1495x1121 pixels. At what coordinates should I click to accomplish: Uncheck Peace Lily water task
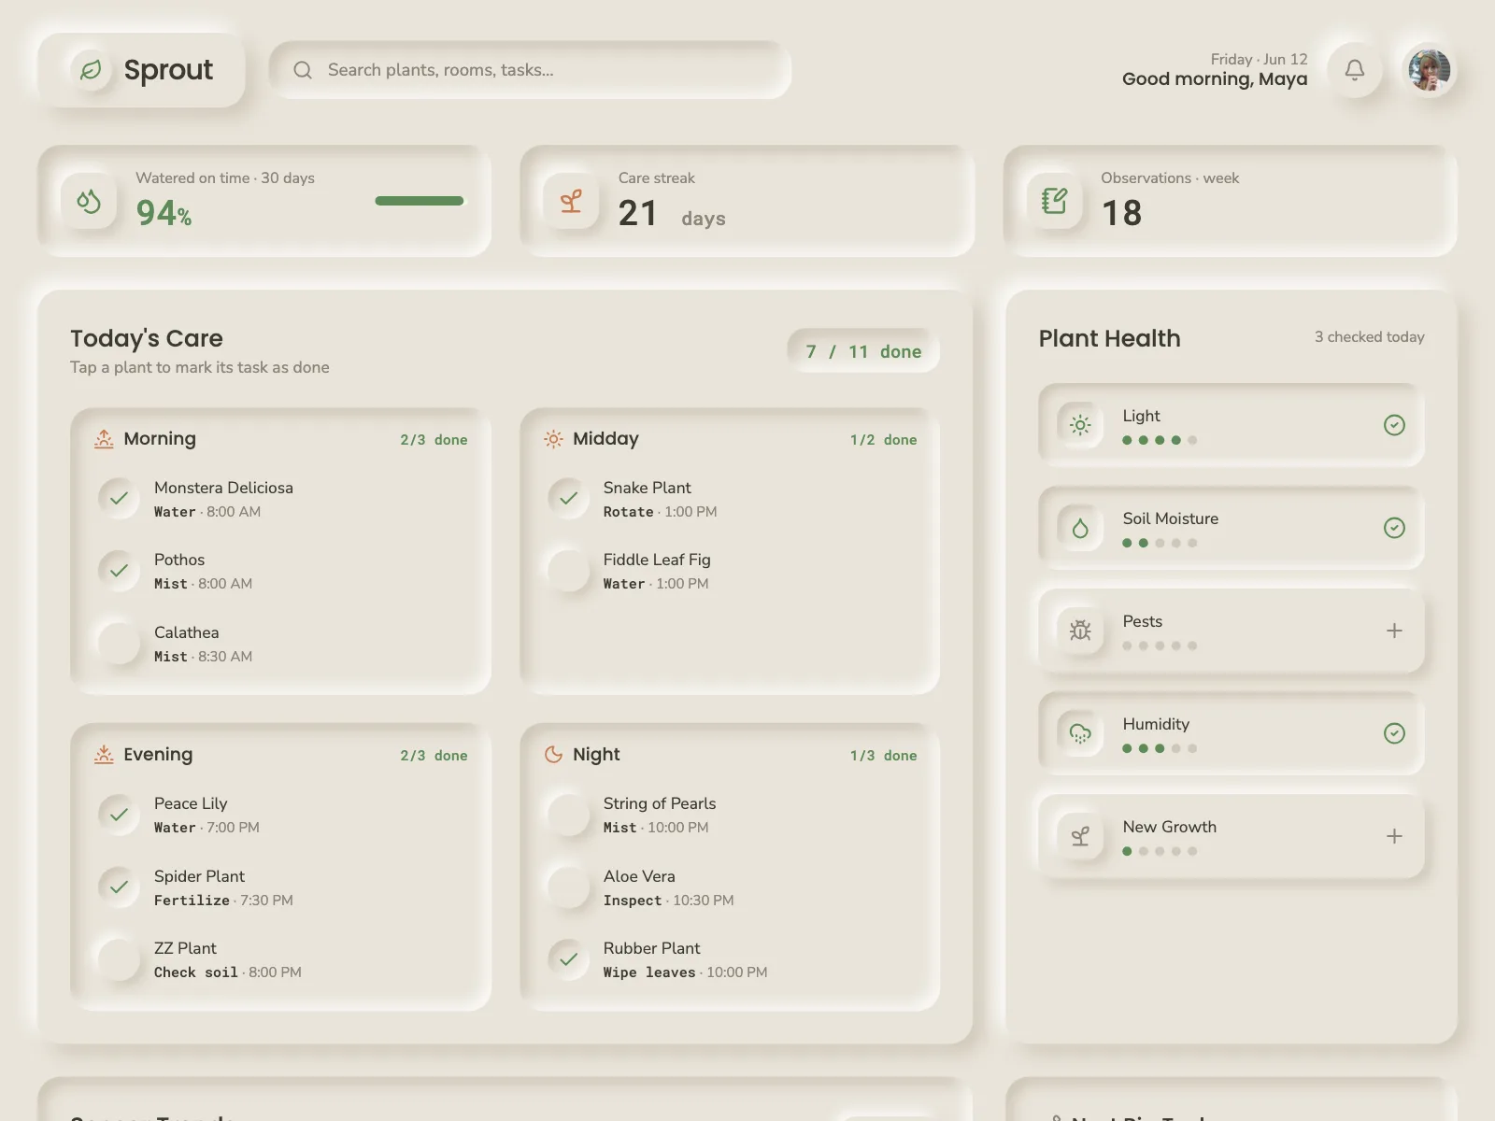pos(120,815)
